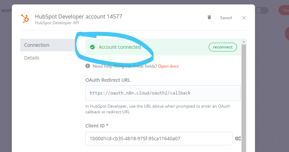This screenshot has height=152, width=289.
Task: Toggle the workflow active switch
Action: coord(261,10)
